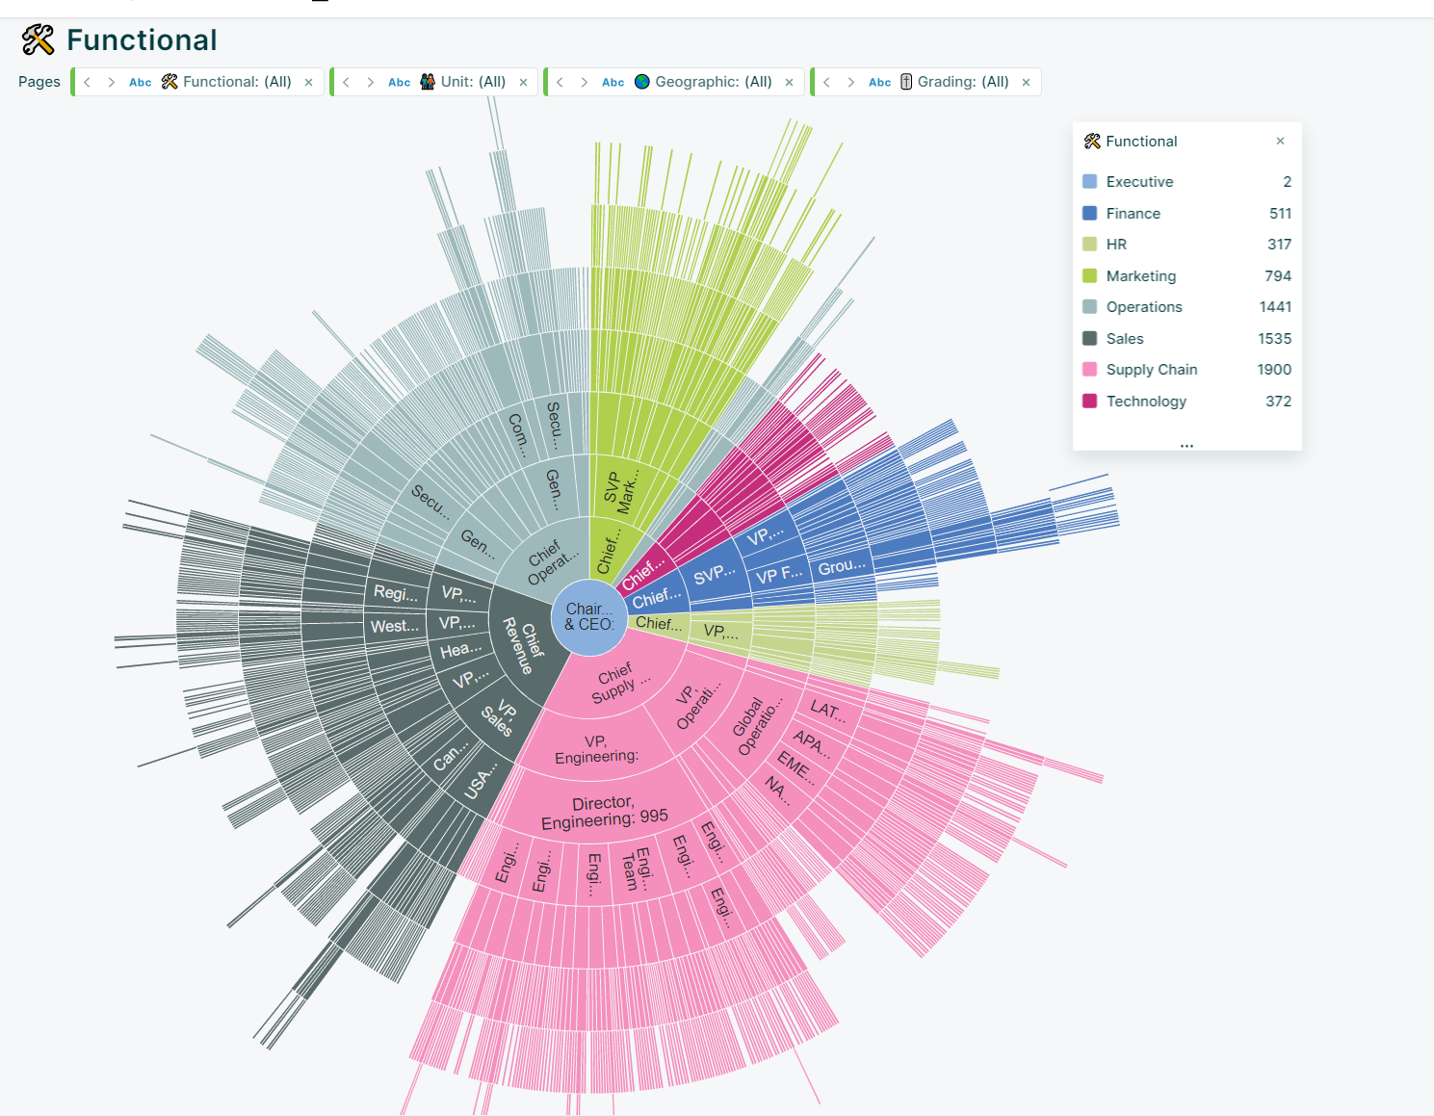Click the Functional icon in the legend panel header

pyautogui.click(x=1091, y=141)
